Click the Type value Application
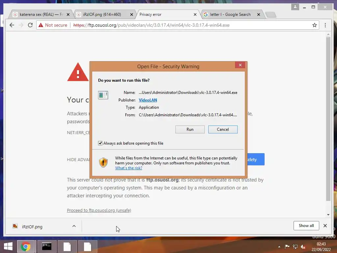 pos(149,107)
